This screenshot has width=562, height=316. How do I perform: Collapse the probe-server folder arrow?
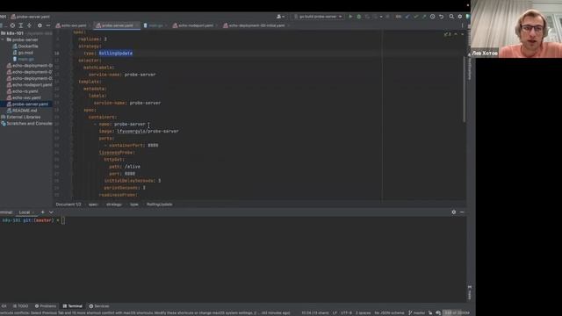pos(3,39)
